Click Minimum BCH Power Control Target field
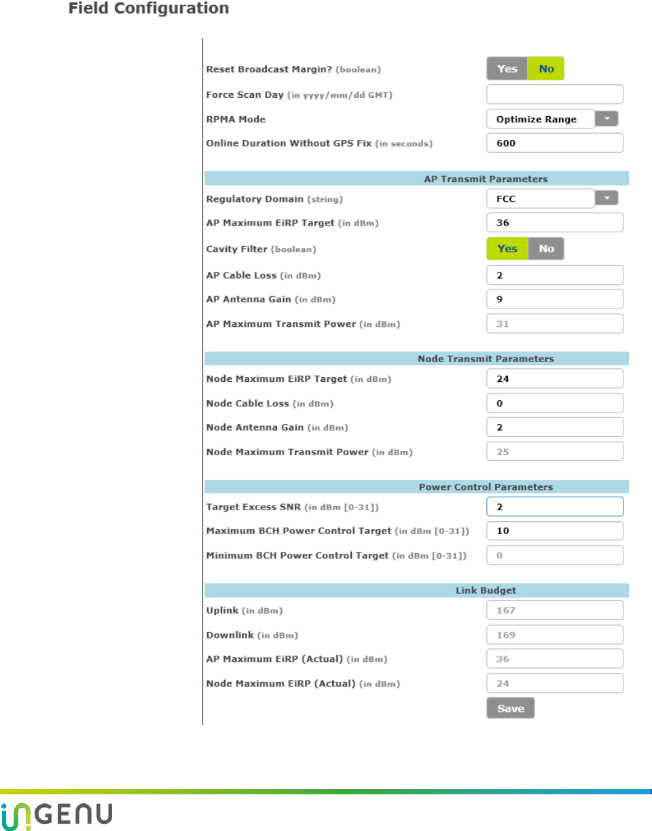 [555, 555]
